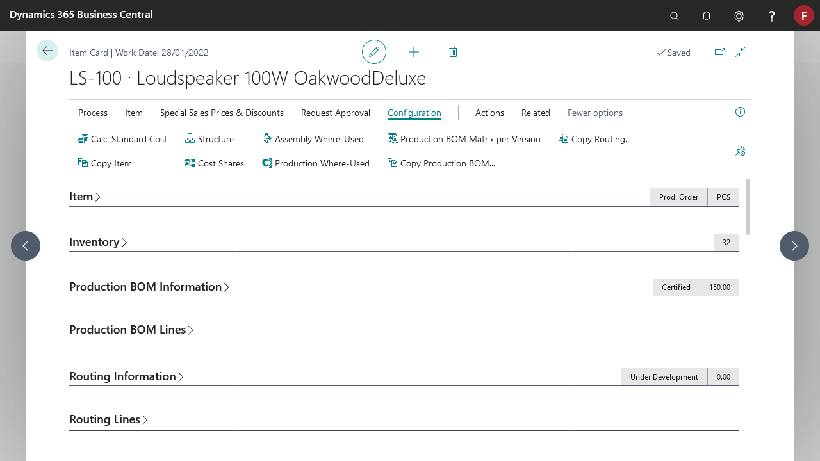This screenshot has height=461, width=820.
Task: Click the Copy Item action
Action: tap(104, 163)
